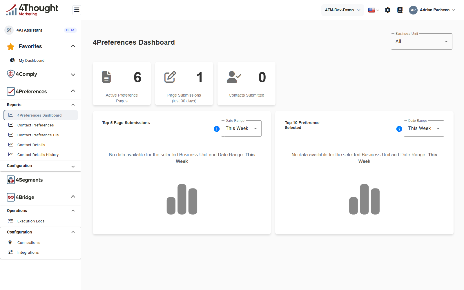Collapse the Reports group
Viewport: 464px width, 290px height.
coord(73,105)
